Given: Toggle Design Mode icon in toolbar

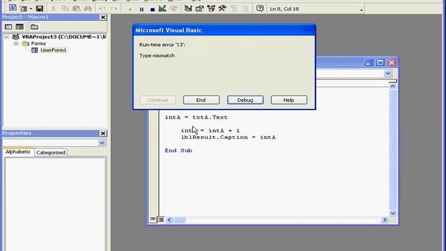Looking at the screenshot, I should 162,8.
